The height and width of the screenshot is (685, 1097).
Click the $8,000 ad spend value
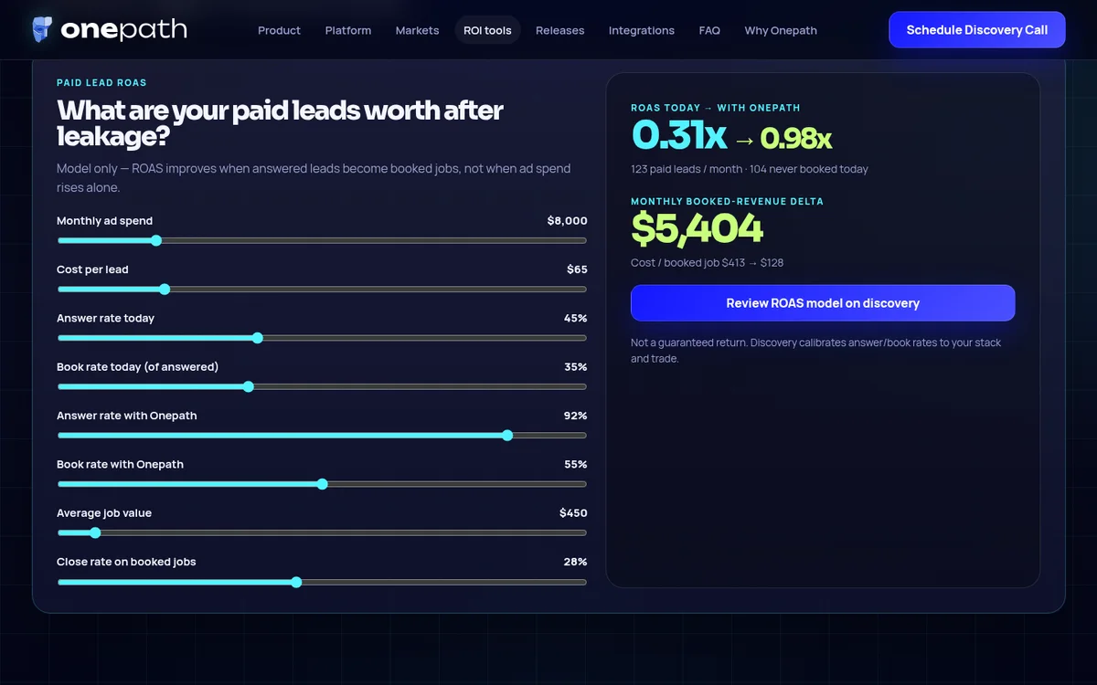[567, 221]
